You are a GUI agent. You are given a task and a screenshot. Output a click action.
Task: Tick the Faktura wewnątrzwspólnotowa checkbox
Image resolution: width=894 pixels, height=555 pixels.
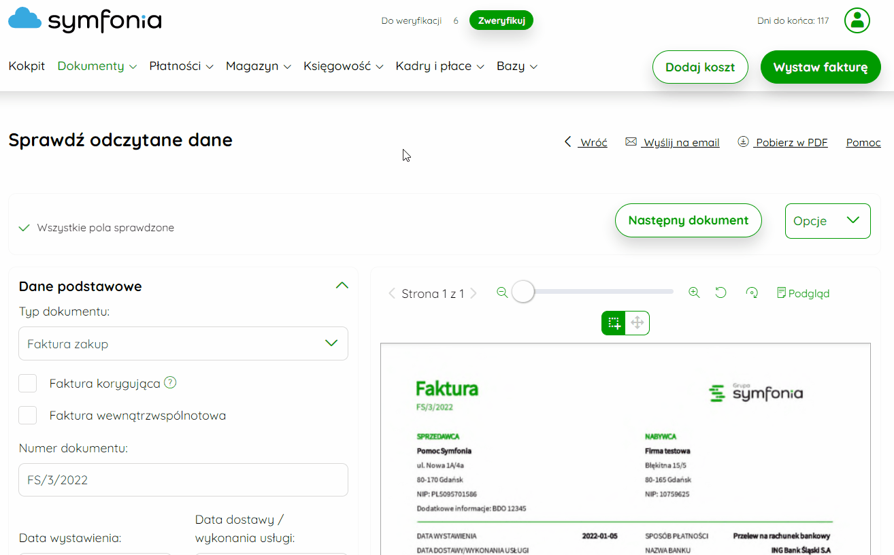click(27, 415)
